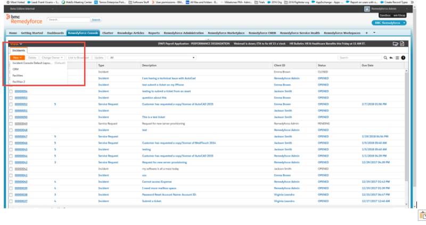Click the Search field in the incident toolbar
The image size is (426, 225).
point(360,58)
